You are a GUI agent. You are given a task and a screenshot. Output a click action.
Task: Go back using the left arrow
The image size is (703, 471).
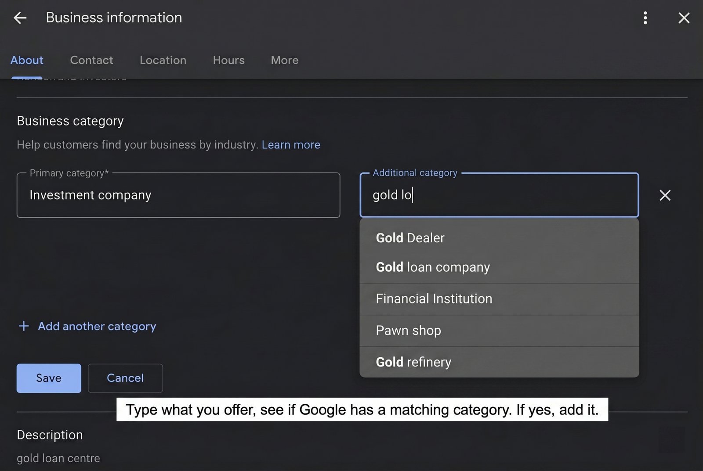(20, 18)
